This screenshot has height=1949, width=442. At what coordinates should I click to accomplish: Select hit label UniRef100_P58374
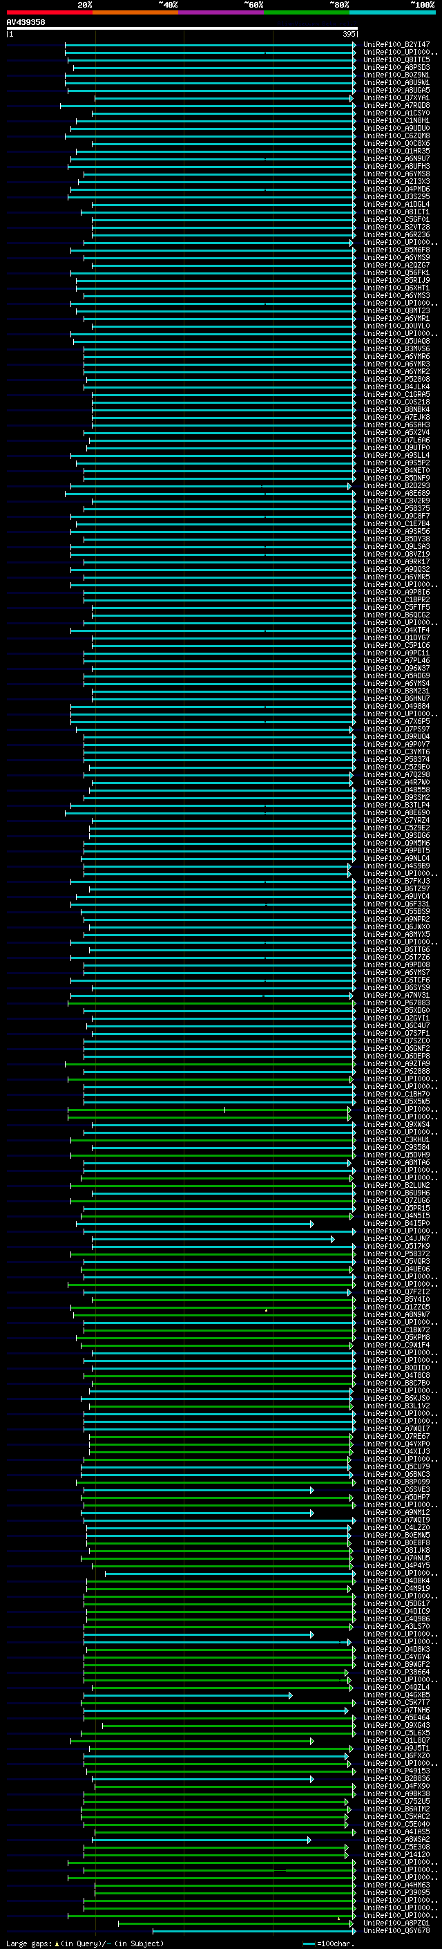point(396,760)
